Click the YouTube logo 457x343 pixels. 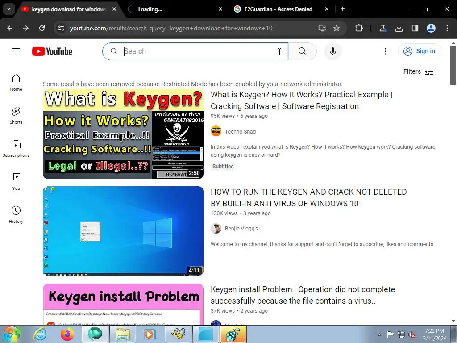point(52,51)
